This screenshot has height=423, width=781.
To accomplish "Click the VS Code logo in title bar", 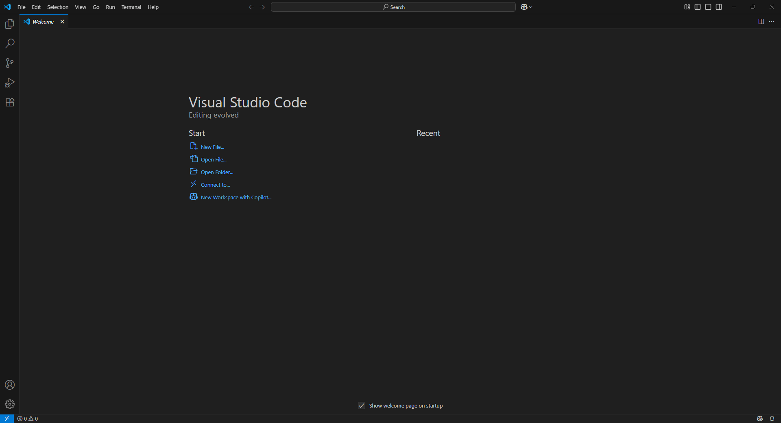I will (x=7, y=7).
